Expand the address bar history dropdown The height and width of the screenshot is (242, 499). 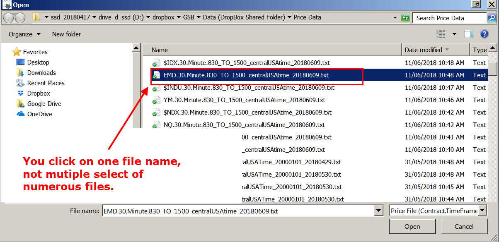point(395,18)
